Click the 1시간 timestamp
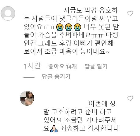 click(32, 66)
